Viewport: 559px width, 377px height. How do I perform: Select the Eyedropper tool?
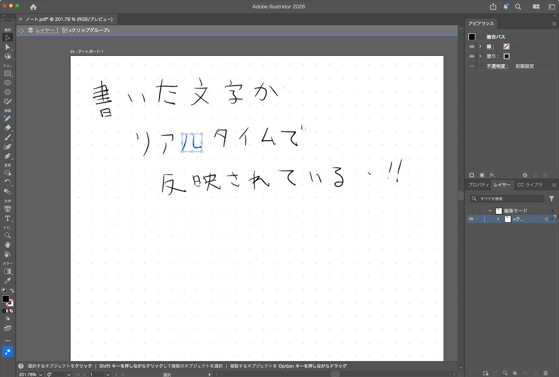(7, 281)
